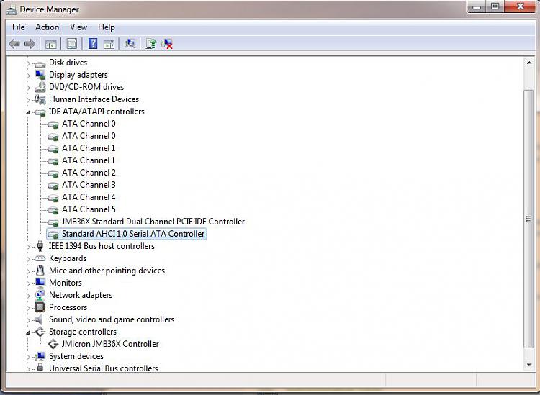The width and height of the screenshot is (540, 395).
Task: Collapse the IDE ATA/ATAPI controllers node
Action: click(x=28, y=112)
